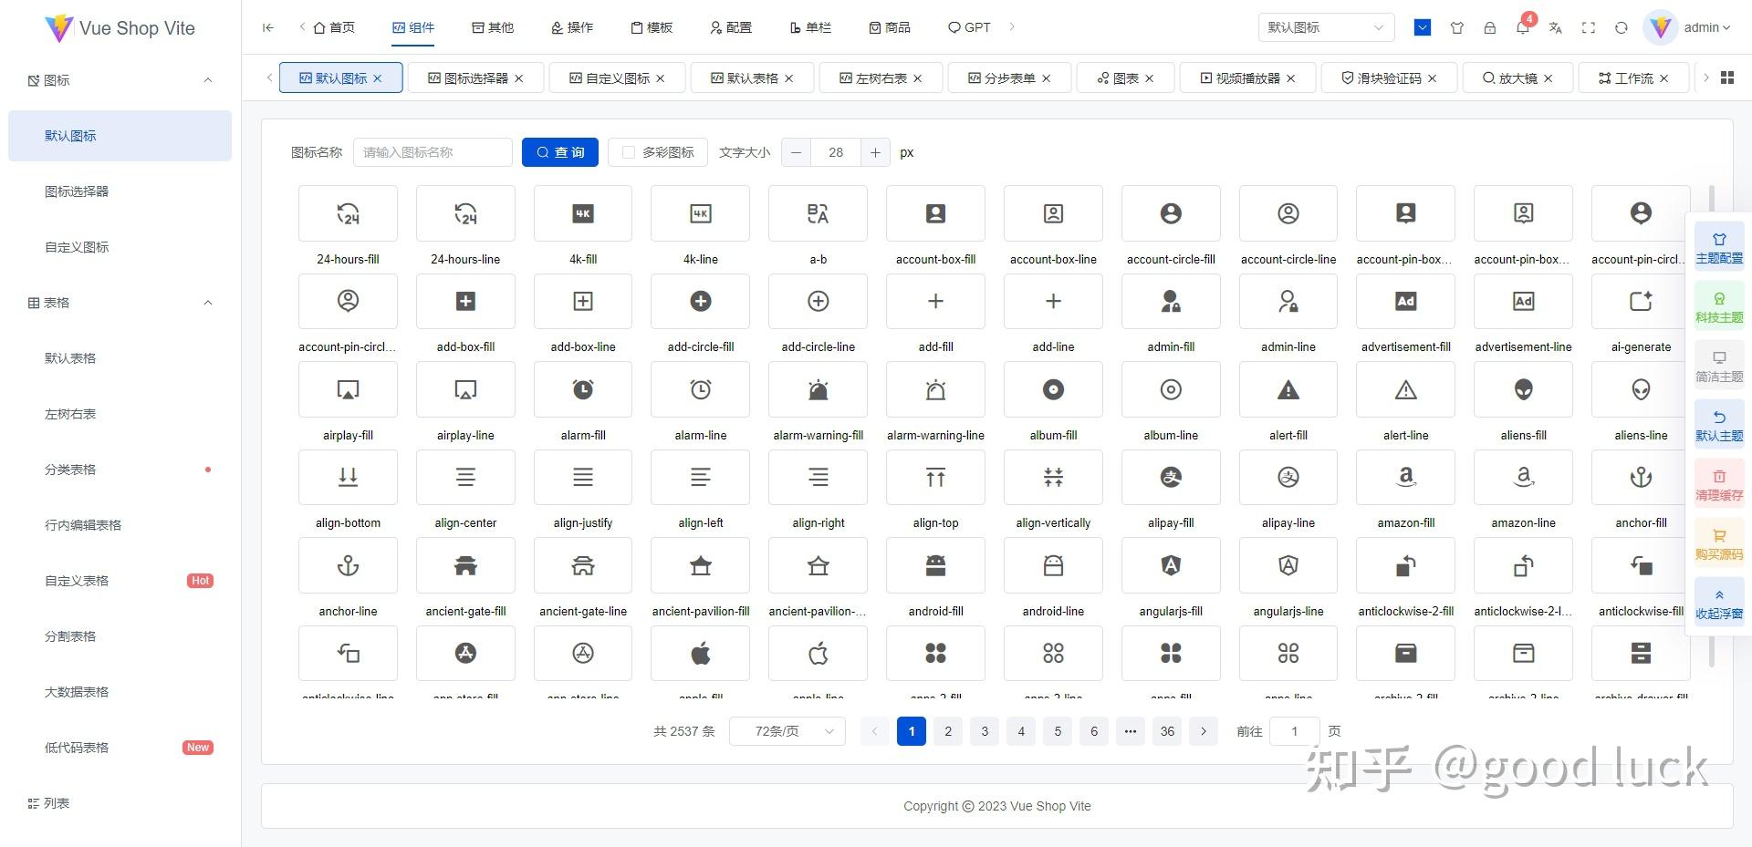Choose the android-fill icon
Image resolution: width=1752 pixels, height=847 pixels.
coord(935,565)
